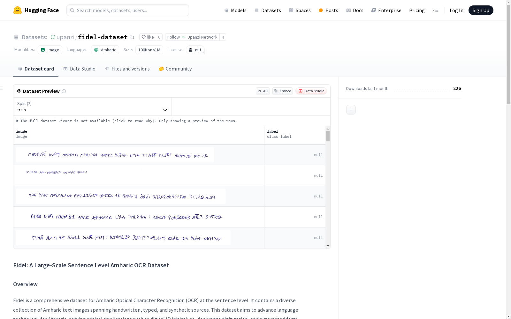
Task: Open Docs
Action: [355, 10]
